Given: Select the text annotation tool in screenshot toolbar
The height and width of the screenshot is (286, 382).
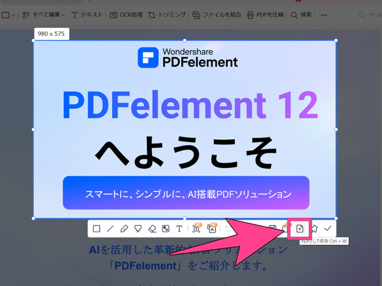Looking at the screenshot, I should pos(180,229).
